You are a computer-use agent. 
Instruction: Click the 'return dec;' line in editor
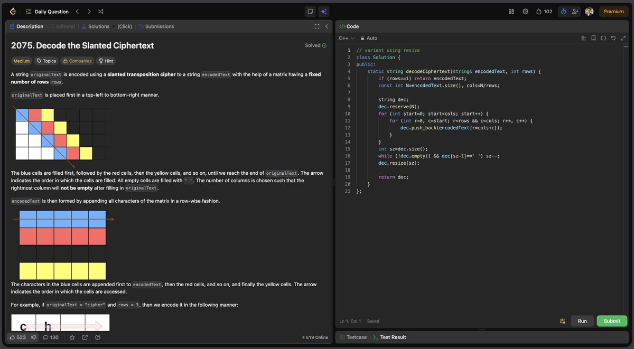coord(394,177)
